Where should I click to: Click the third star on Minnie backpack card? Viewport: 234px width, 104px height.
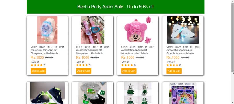click(129, 65)
